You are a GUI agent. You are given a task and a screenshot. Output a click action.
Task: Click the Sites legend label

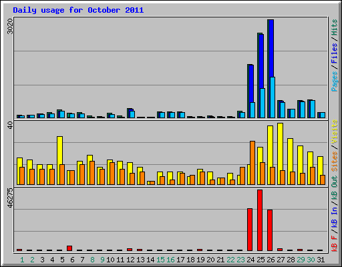click(335, 162)
